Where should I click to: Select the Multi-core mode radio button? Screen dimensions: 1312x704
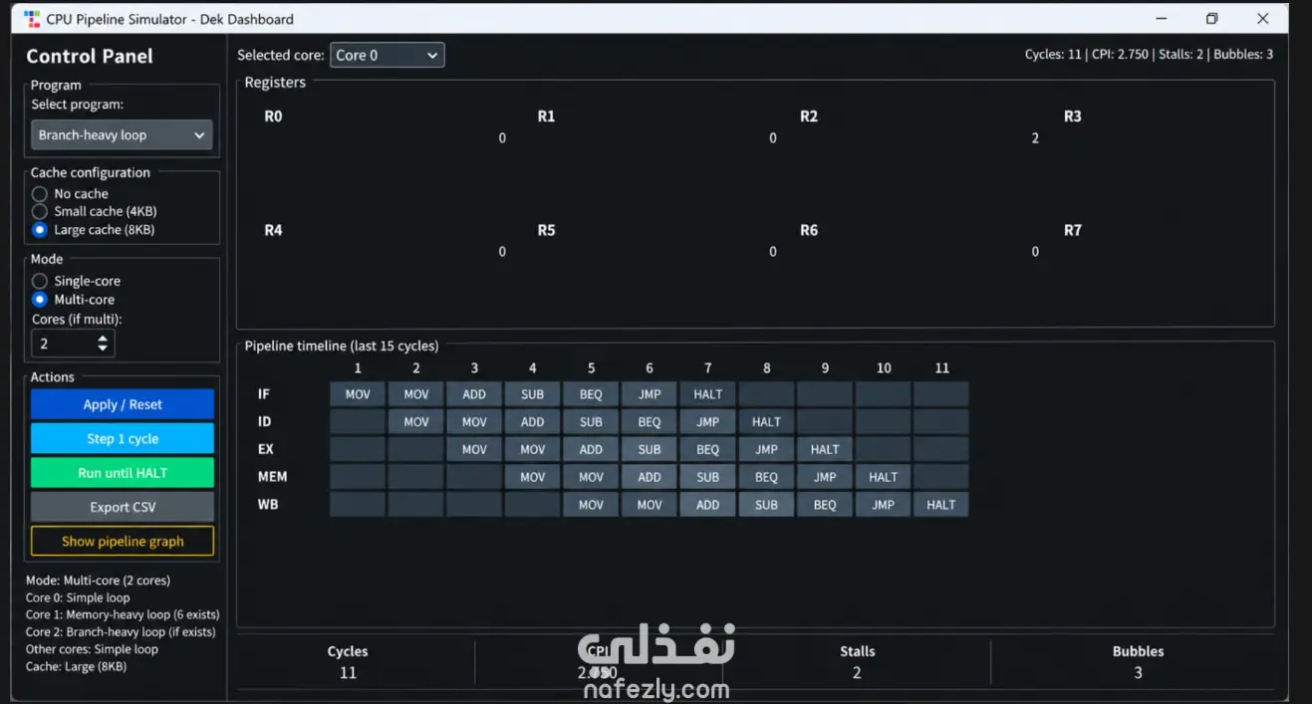pyautogui.click(x=40, y=300)
